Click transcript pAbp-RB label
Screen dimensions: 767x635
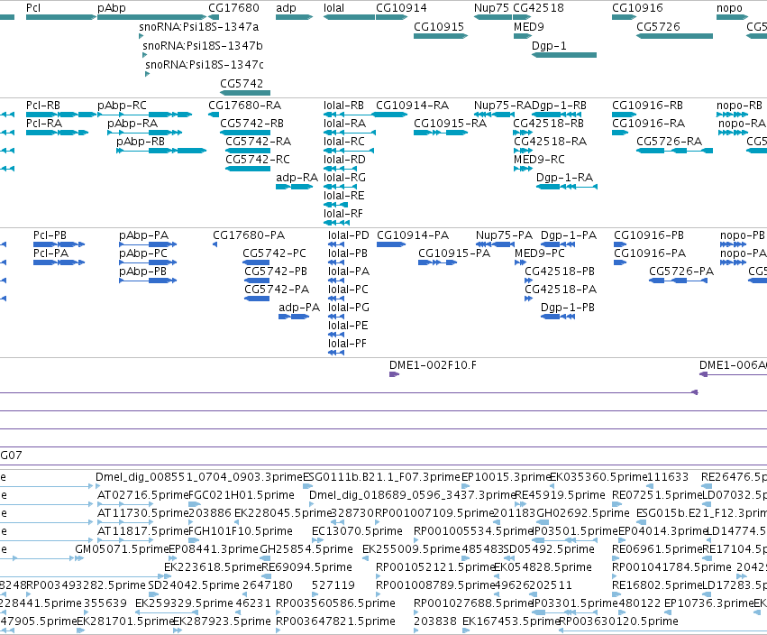coord(141,142)
